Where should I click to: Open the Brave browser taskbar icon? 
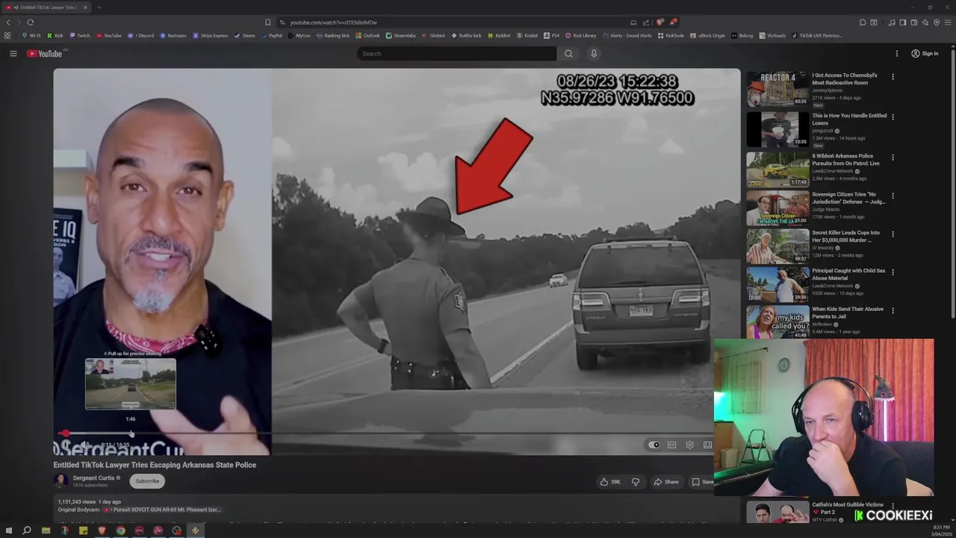pos(102,531)
